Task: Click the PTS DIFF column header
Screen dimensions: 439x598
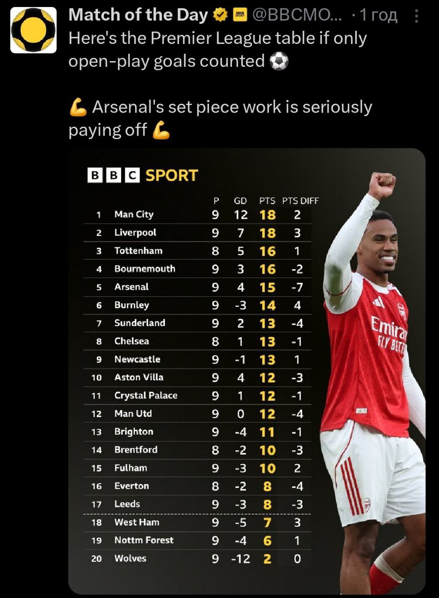Action: 300,201
